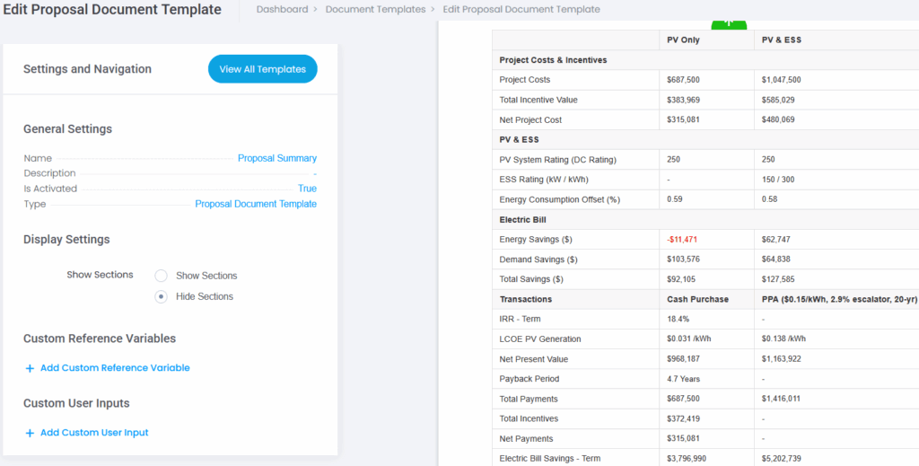This screenshot has height=466, width=919.
Task: Click the $372,419 total incentives value
Action: [x=683, y=418]
